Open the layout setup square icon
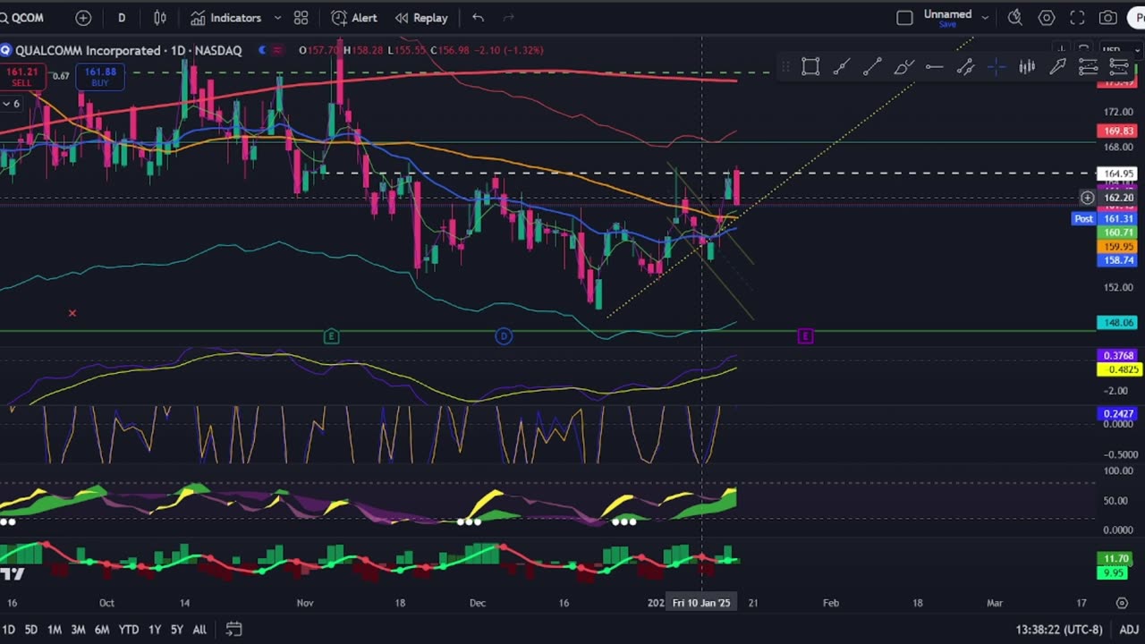The width and height of the screenshot is (1145, 644). click(x=904, y=18)
